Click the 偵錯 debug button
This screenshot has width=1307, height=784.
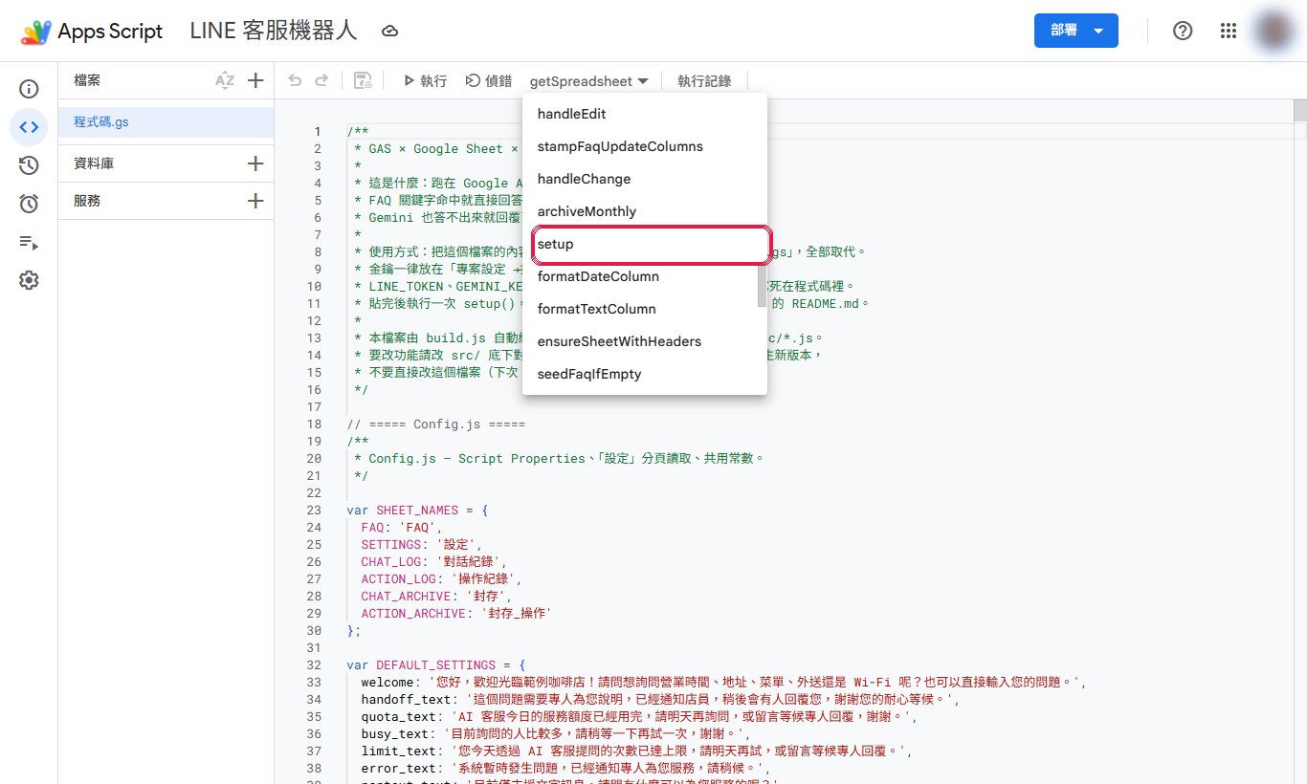click(488, 81)
